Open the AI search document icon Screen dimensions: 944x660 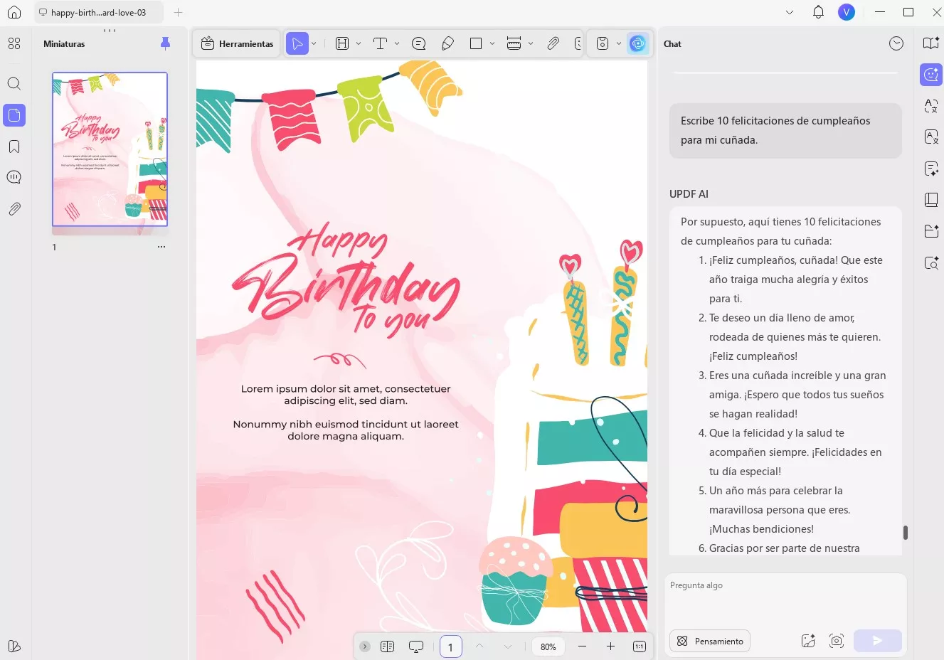click(x=931, y=262)
